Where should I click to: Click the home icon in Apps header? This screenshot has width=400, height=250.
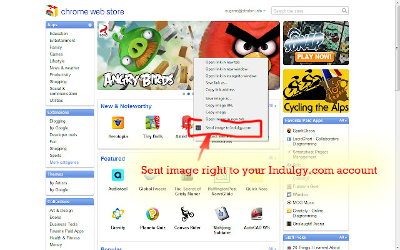(x=90, y=25)
